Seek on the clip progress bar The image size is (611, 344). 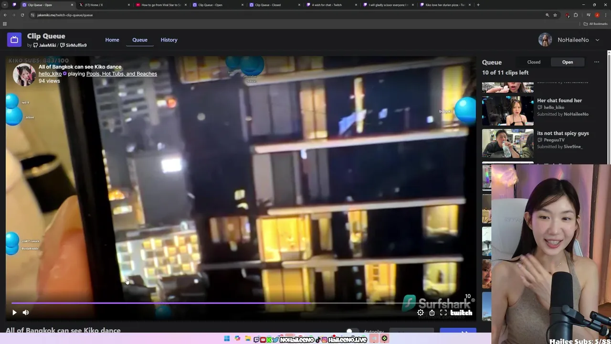(241, 303)
